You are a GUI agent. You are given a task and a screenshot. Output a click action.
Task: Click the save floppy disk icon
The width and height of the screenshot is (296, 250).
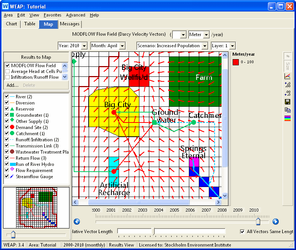287,102
